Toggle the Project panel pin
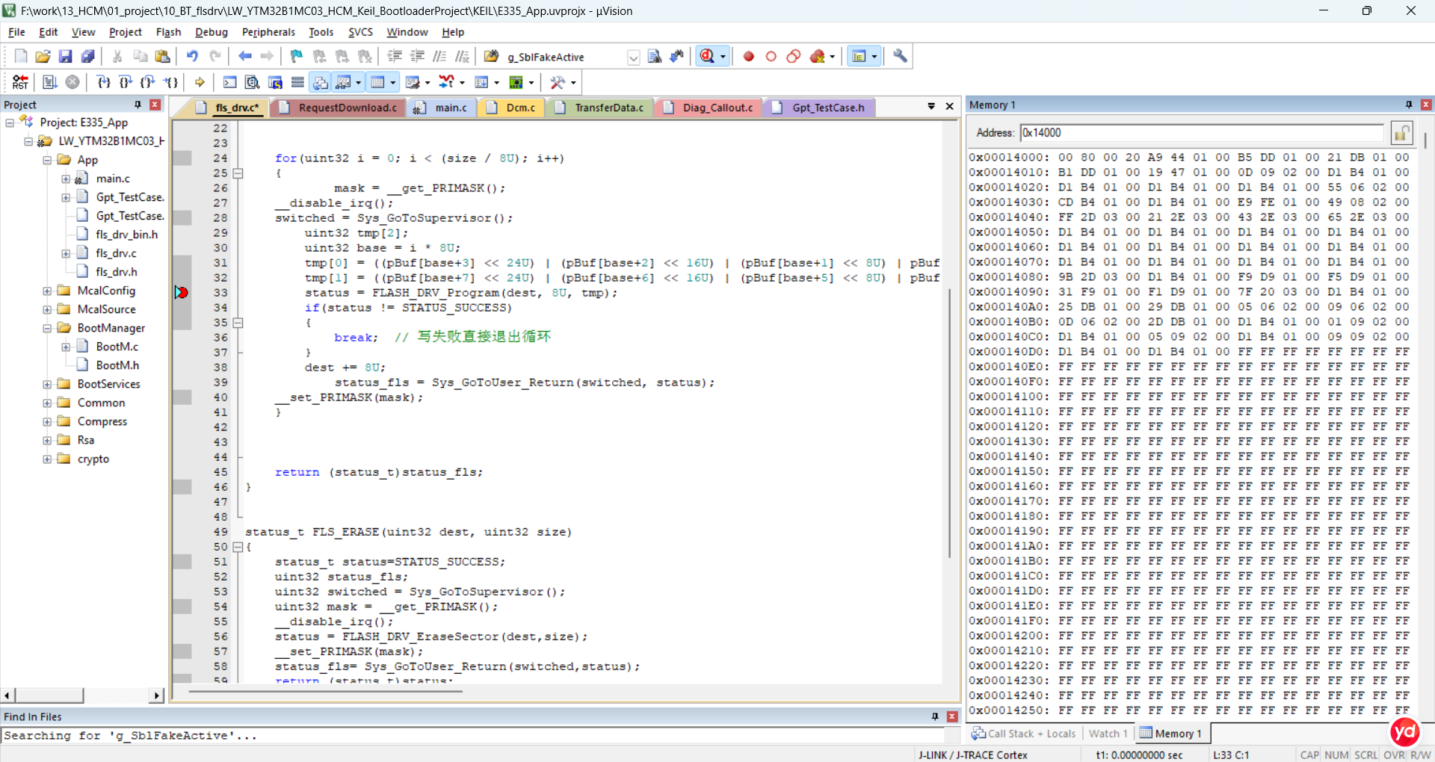 (x=138, y=105)
